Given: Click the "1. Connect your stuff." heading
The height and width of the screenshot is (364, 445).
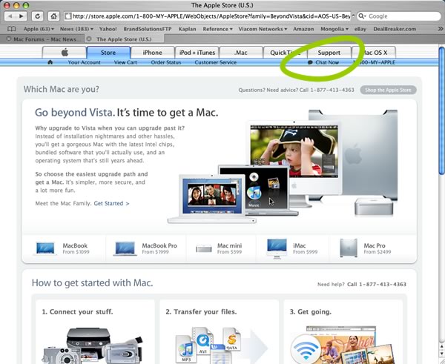Looking at the screenshot, I should tap(77, 312).
